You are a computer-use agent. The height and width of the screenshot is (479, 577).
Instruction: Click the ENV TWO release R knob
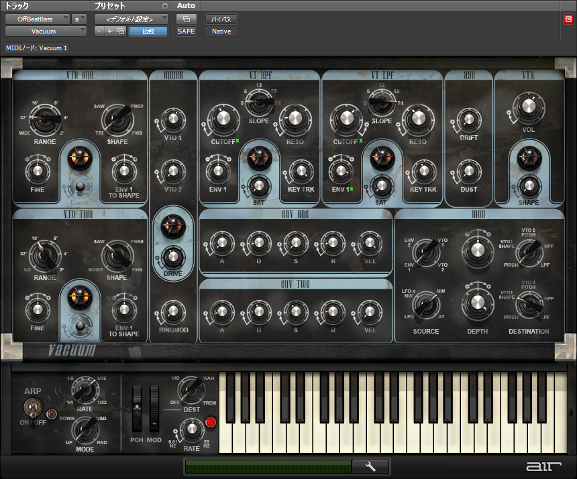click(x=333, y=312)
